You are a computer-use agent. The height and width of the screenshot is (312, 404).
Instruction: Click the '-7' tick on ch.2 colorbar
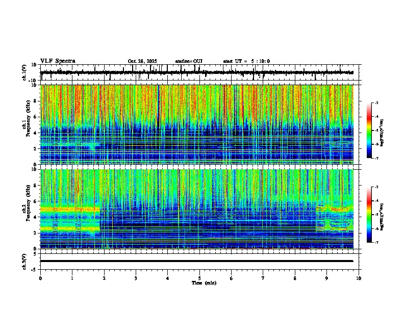376,242
